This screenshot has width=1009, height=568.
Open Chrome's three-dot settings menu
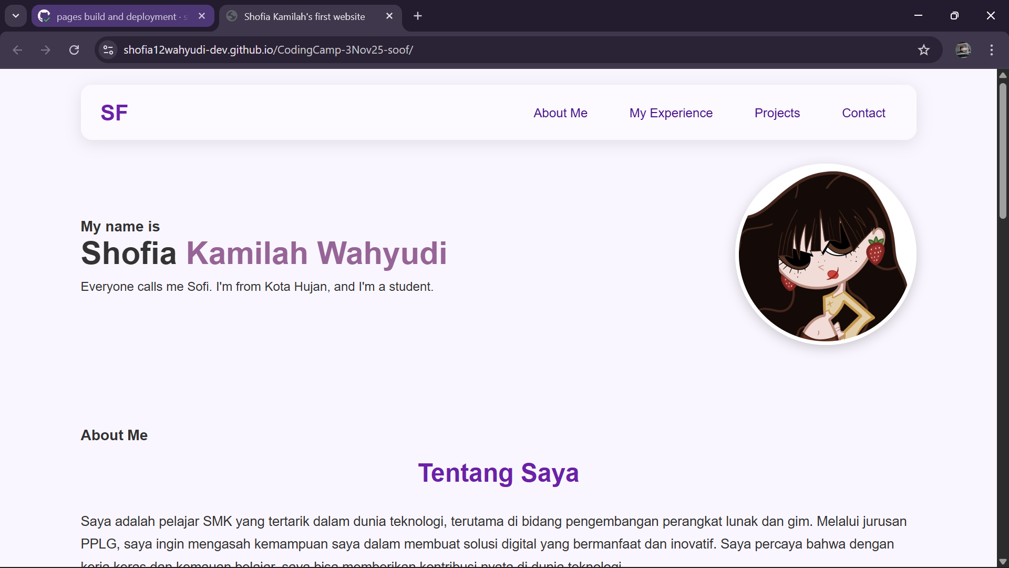tap(992, 50)
